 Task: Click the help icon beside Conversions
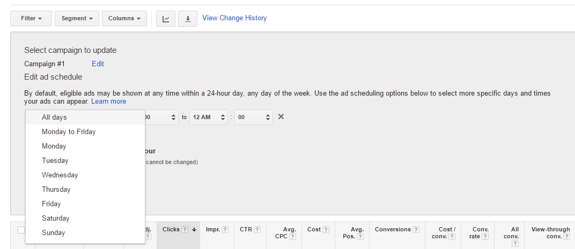point(416,230)
